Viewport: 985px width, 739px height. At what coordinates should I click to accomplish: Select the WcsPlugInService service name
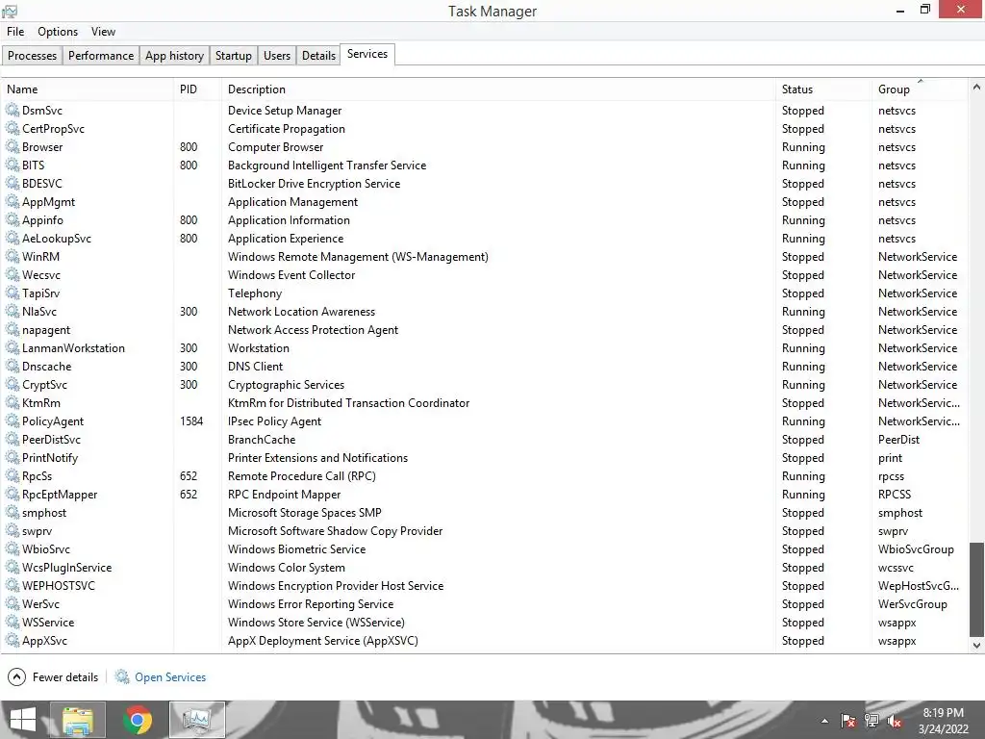pyautogui.click(x=67, y=568)
